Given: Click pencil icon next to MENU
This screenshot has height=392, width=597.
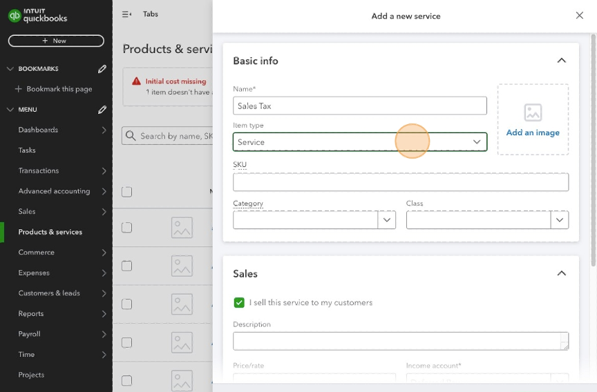Looking at the screenshot, I should pos(102,110).
